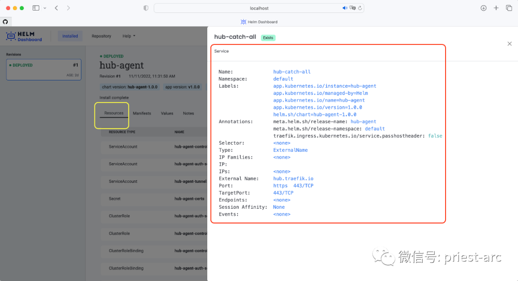This screenshot has width=518, height=281.
Task: Switch to the Resources tab
Action: [x=114, y=113]
